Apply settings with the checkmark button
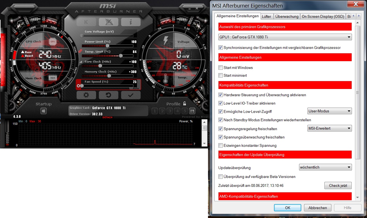 pos(131,95)
